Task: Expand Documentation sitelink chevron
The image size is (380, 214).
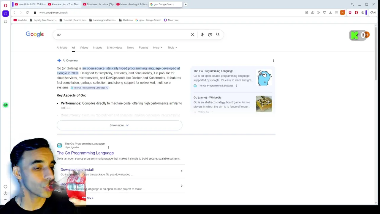Action: (x=182, y=186)
